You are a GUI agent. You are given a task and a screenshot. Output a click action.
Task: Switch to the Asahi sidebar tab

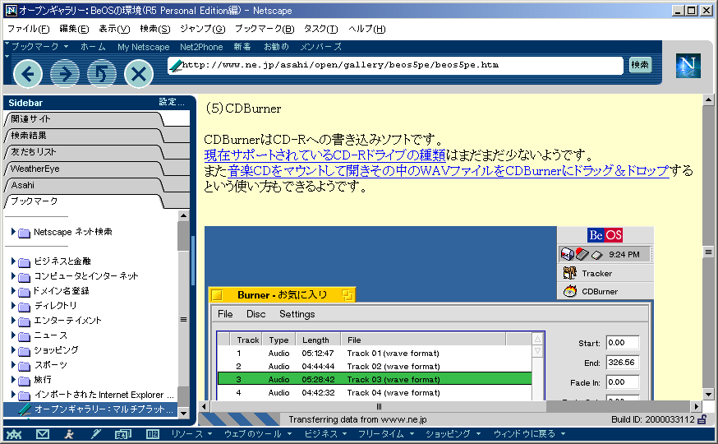click(85, 185)
